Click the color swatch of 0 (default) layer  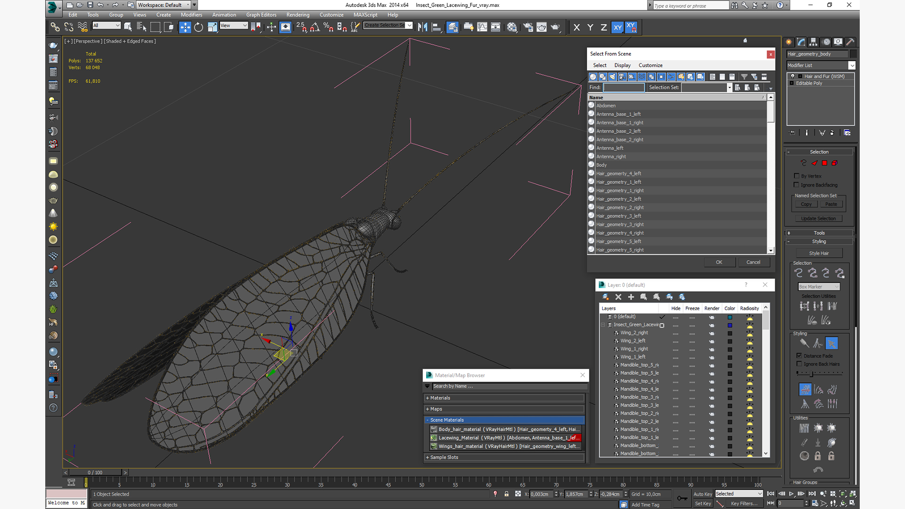[x=730, y=317]
